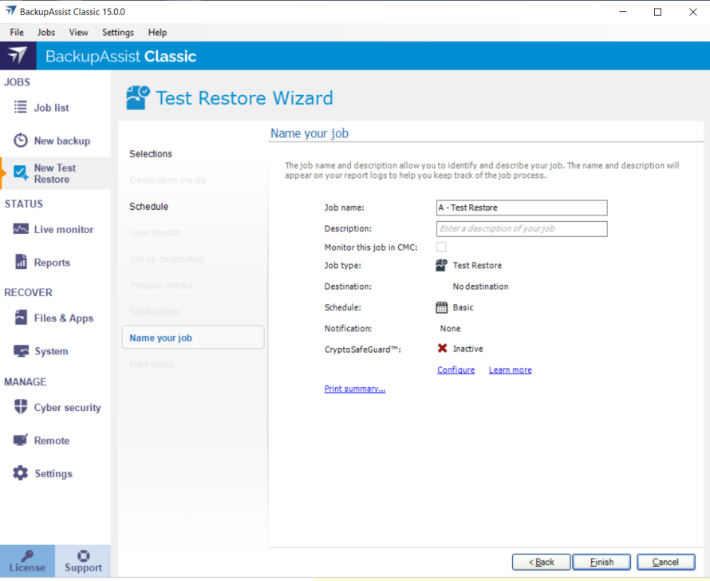Open Files & Apps recovery icon

[21, 318]
